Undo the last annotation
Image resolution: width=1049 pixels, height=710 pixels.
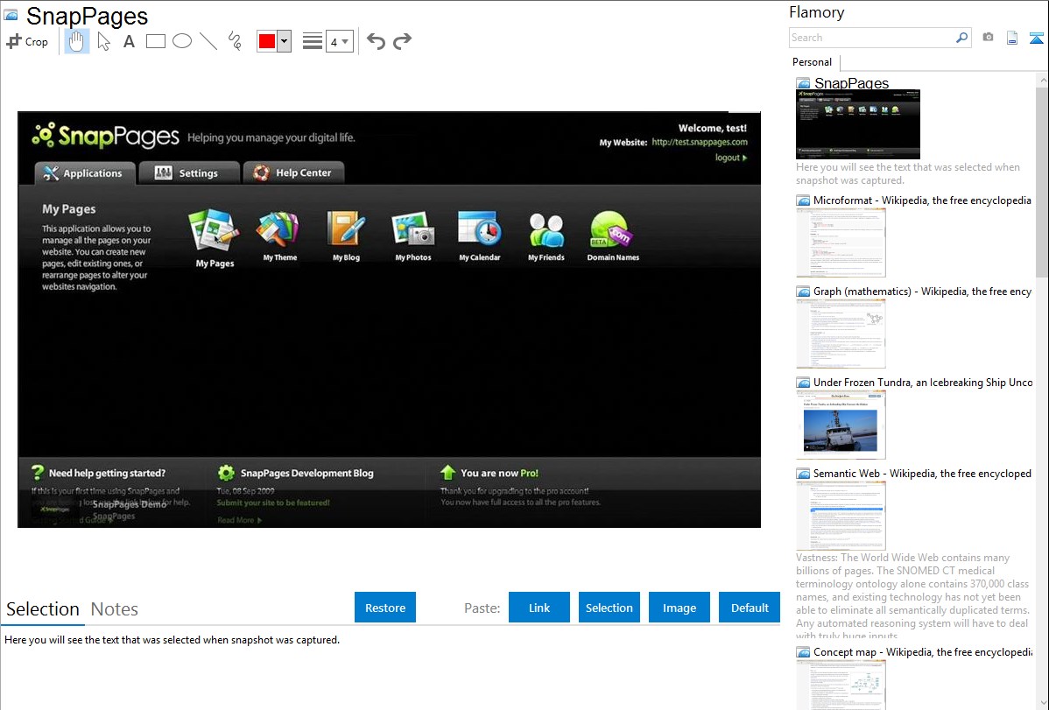click(376, 41)
